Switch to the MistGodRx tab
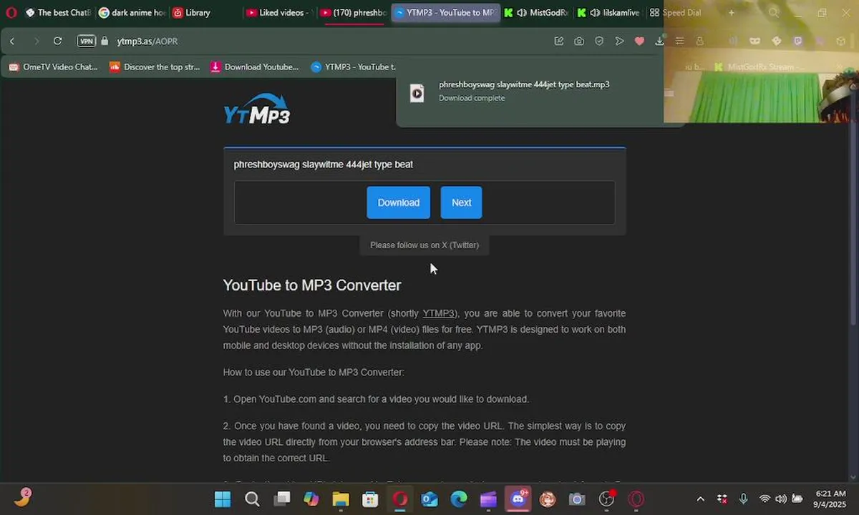 pos(536,13)
